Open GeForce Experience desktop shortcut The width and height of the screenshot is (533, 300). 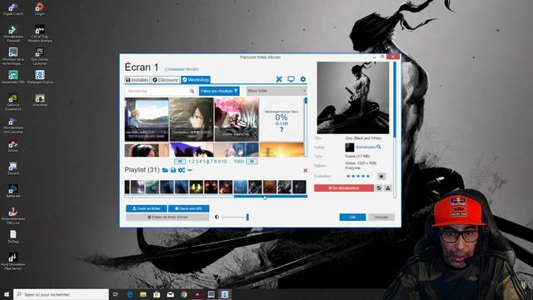[x=13, y=102]
